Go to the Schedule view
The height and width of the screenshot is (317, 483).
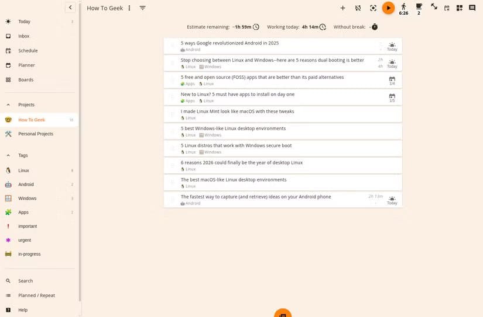[39, 51]
